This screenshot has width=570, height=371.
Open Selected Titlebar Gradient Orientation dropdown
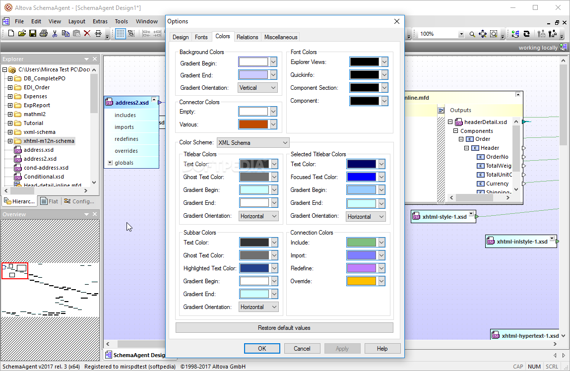click(x=366, y=217)
